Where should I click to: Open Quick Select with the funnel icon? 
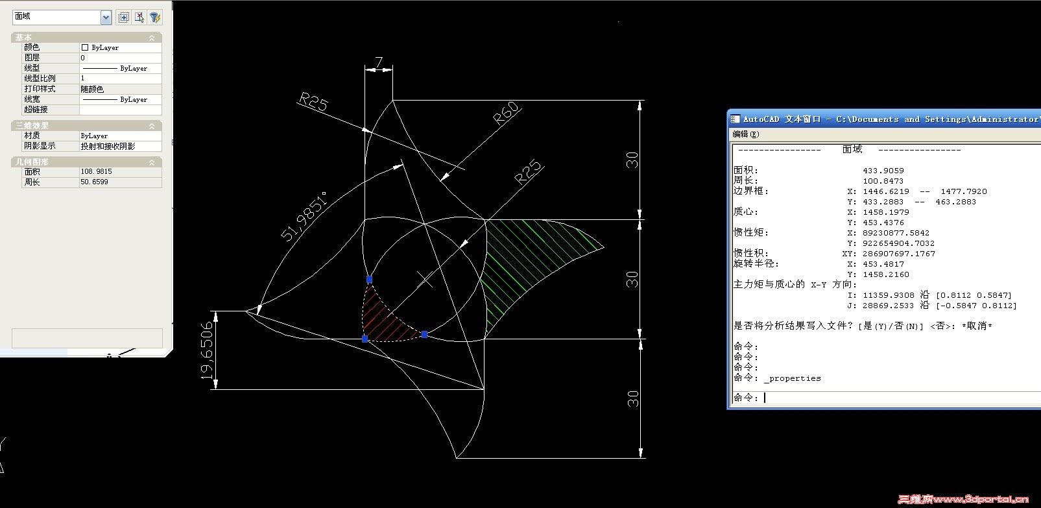(x=155, y=18)
